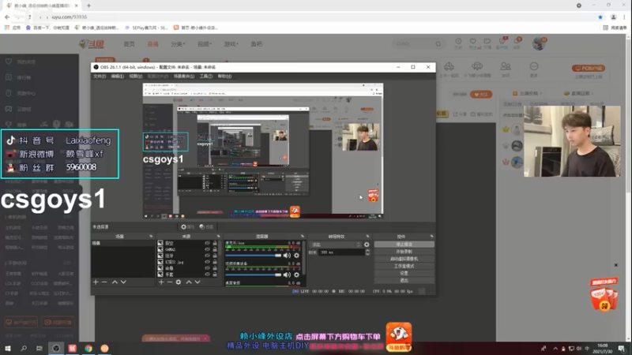Expand the 主播投稿 section arrow
This screenshot has width=632, height=355.
(540, 93)
